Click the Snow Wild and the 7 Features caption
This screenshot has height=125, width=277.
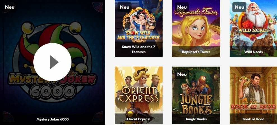(138, 49)
